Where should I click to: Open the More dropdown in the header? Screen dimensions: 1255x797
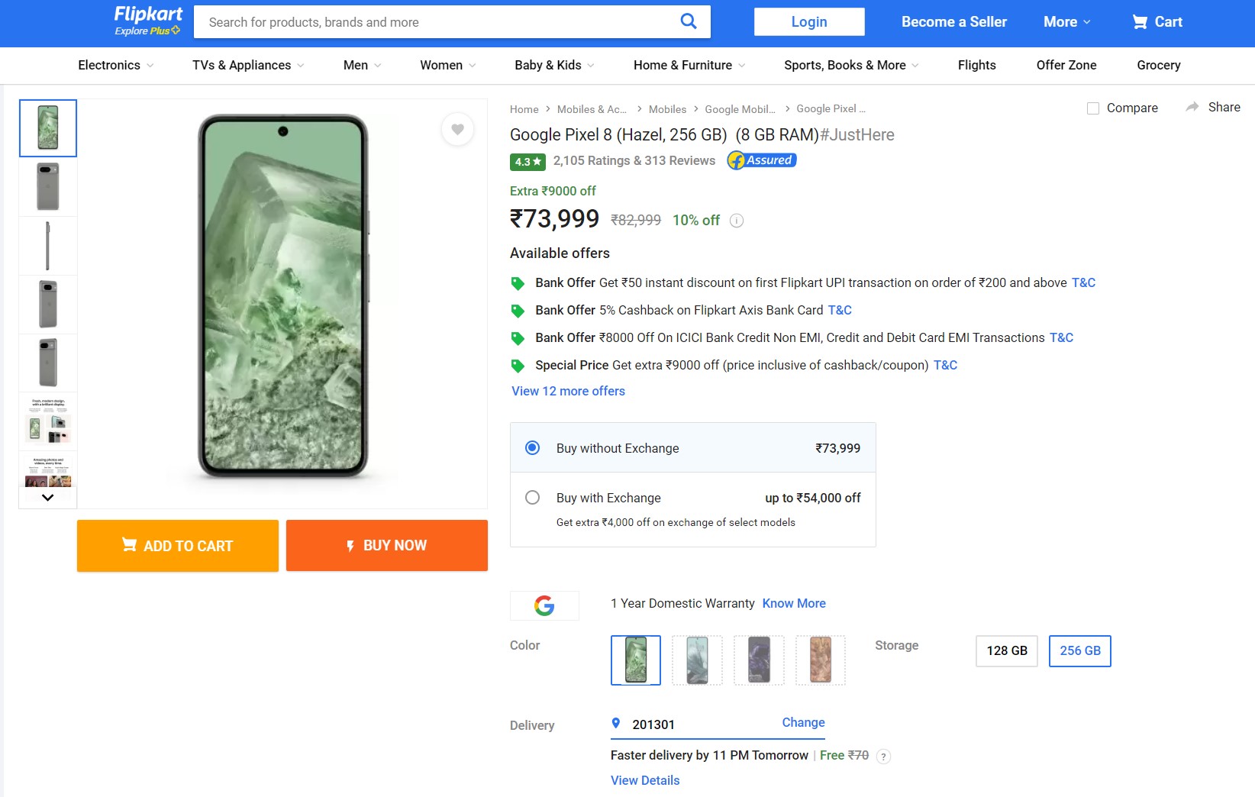coord(1066,22)
